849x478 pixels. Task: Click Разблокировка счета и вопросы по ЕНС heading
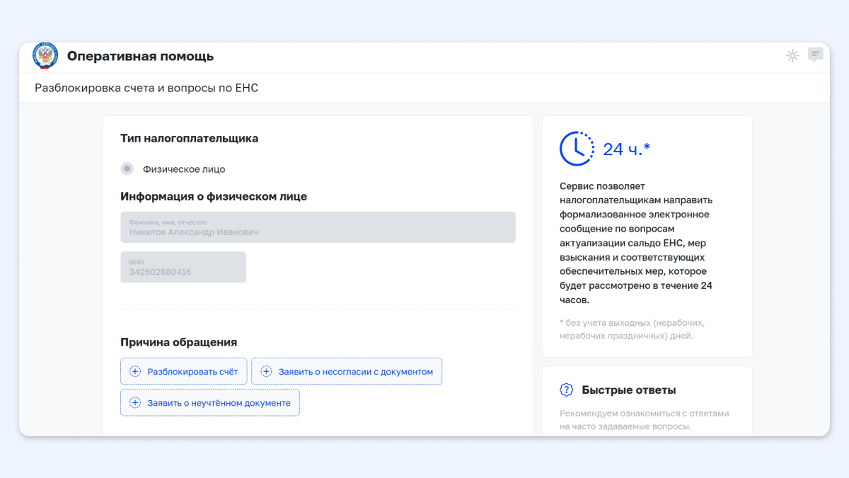[x=146, y=89]
